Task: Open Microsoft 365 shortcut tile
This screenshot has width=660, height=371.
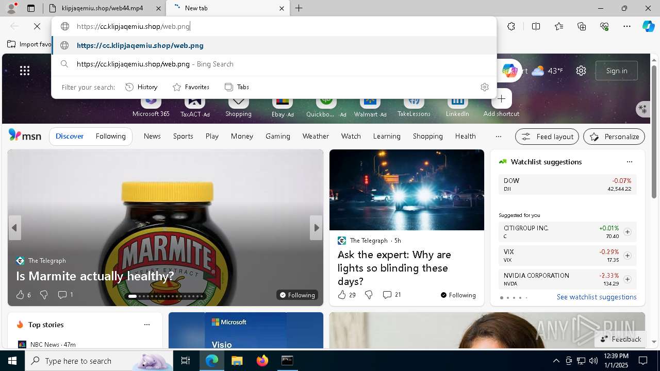Action: [x=151, y=106]
